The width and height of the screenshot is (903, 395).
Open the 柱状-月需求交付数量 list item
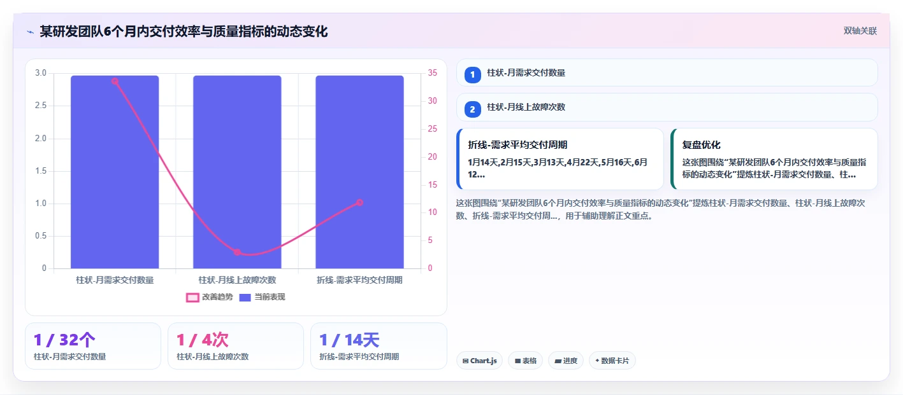click(x=667, y=73)
